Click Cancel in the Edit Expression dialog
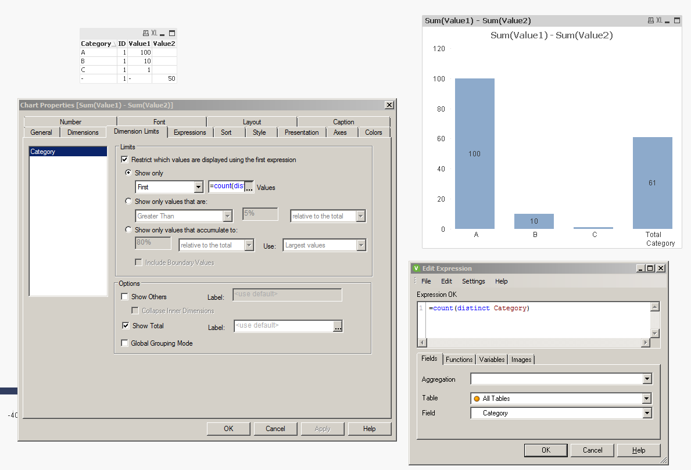The height and width of the screenshot is (470, 691). coord(592,450)
